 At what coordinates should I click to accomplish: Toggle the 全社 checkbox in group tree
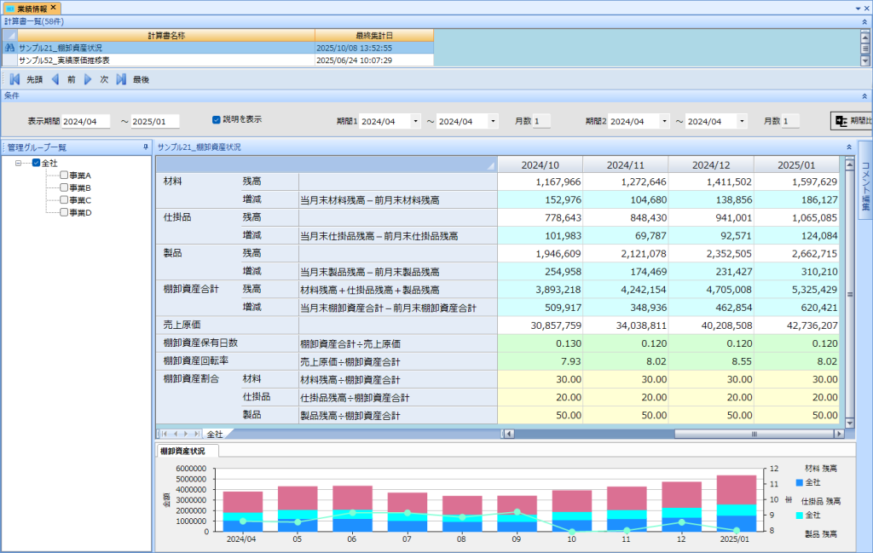point(36,163)
